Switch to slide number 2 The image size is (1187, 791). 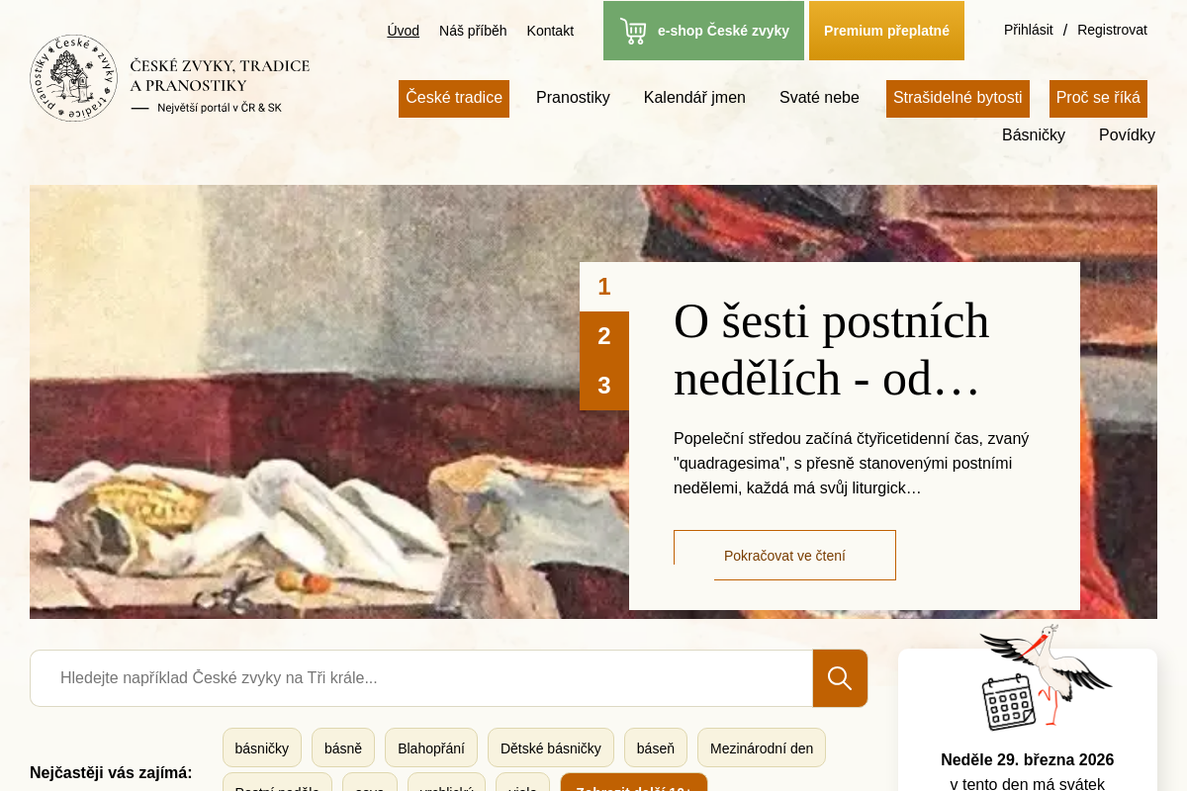point(604,336)
